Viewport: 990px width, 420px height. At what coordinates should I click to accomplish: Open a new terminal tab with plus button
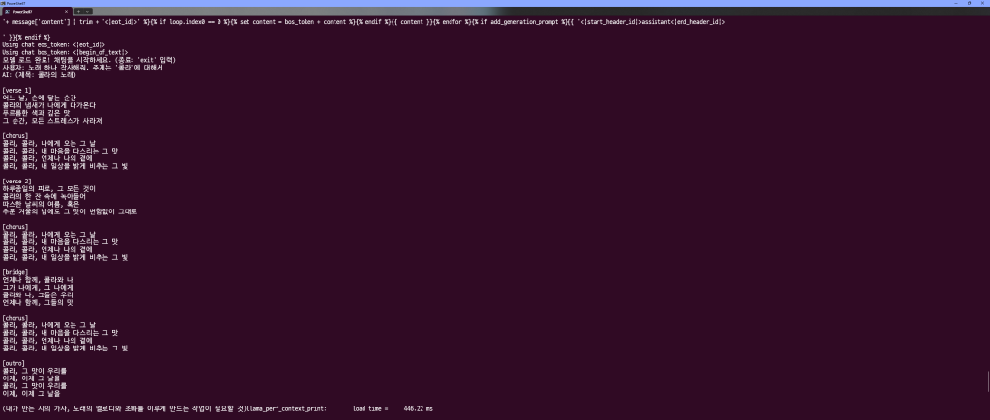(78, 11)
